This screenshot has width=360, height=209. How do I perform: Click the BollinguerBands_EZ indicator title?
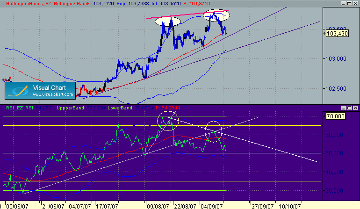point(29,4)
